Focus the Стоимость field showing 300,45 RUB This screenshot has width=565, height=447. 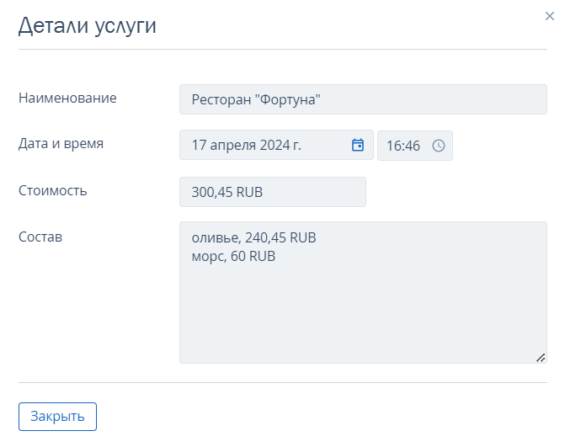[273, 192]
